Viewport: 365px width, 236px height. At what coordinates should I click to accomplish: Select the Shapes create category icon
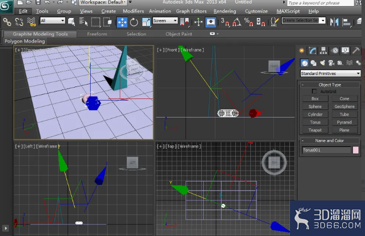click(313, 63)
